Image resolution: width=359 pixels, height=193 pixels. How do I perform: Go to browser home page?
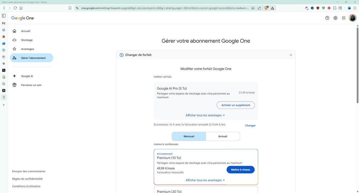point(21,8)
